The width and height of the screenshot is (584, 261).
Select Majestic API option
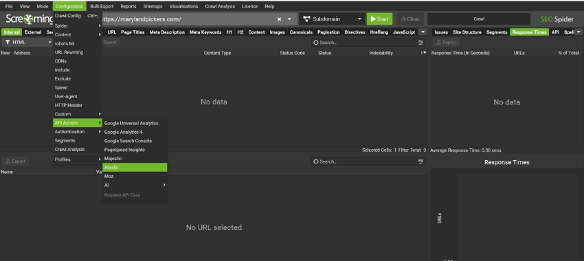(x=135, y=159)
